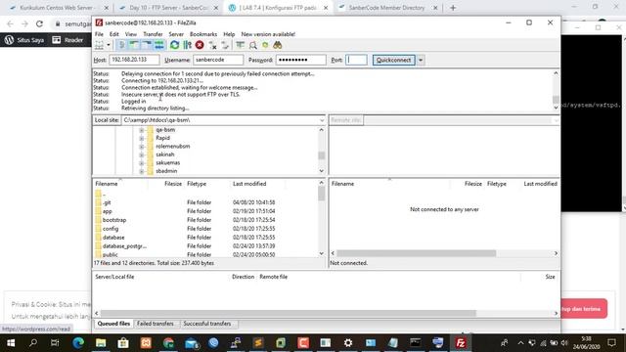Screen dimensions: 626x352
Task: Click the Disconnect from server icon
Action: (212, 45)
